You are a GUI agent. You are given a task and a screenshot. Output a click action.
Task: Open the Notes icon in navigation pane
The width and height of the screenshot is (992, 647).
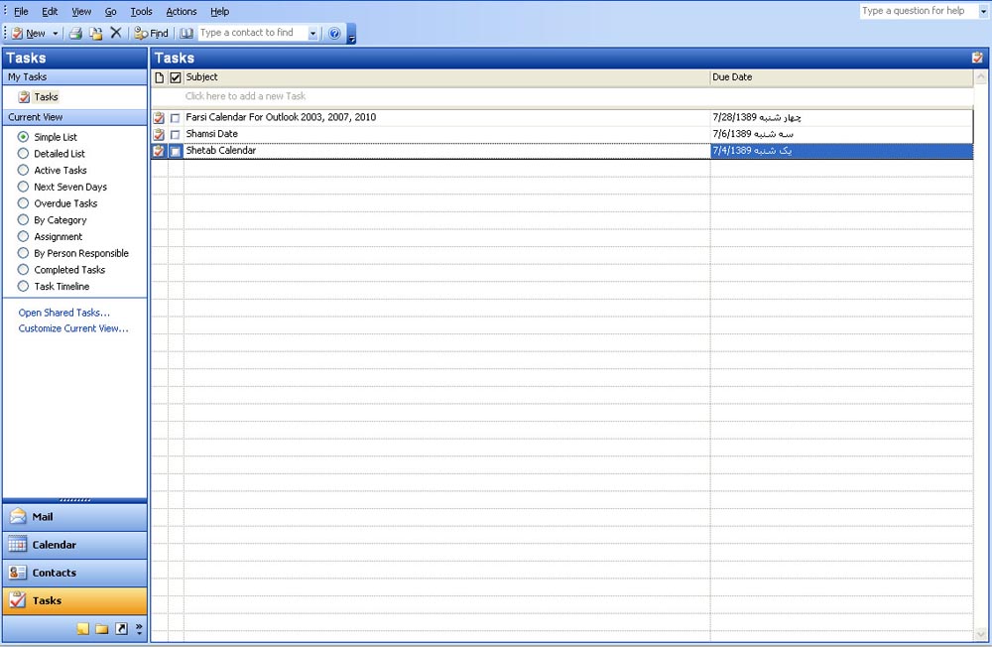pos(83,629)
